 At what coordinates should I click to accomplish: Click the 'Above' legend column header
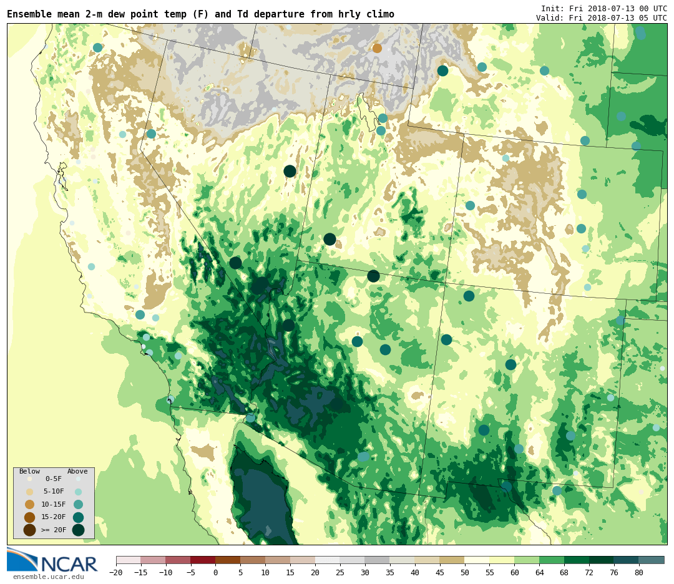click(77, 472)
